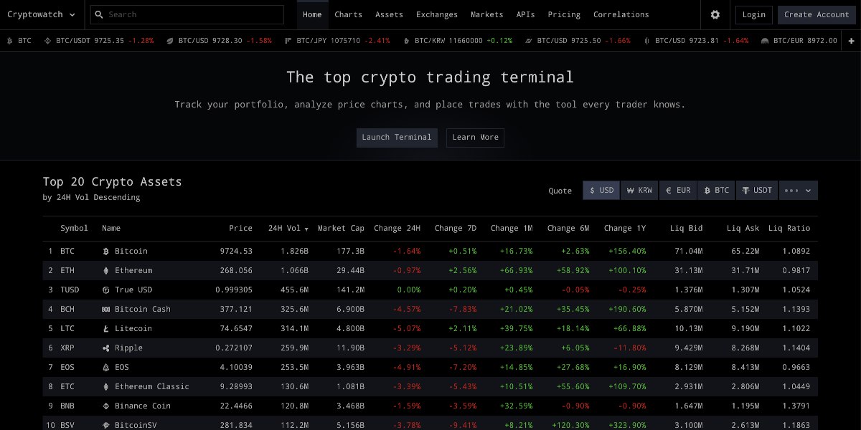Click the Binance Coin icon
Screen dimensions: 861x430
tap(106, 406)
